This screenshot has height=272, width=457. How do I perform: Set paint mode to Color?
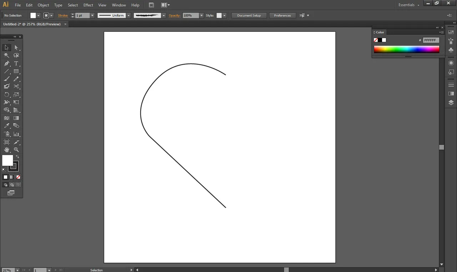(5, 177)
